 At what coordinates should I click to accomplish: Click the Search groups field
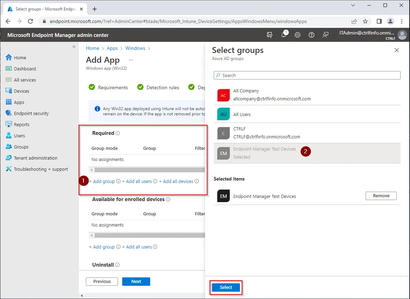coord(307,75)
